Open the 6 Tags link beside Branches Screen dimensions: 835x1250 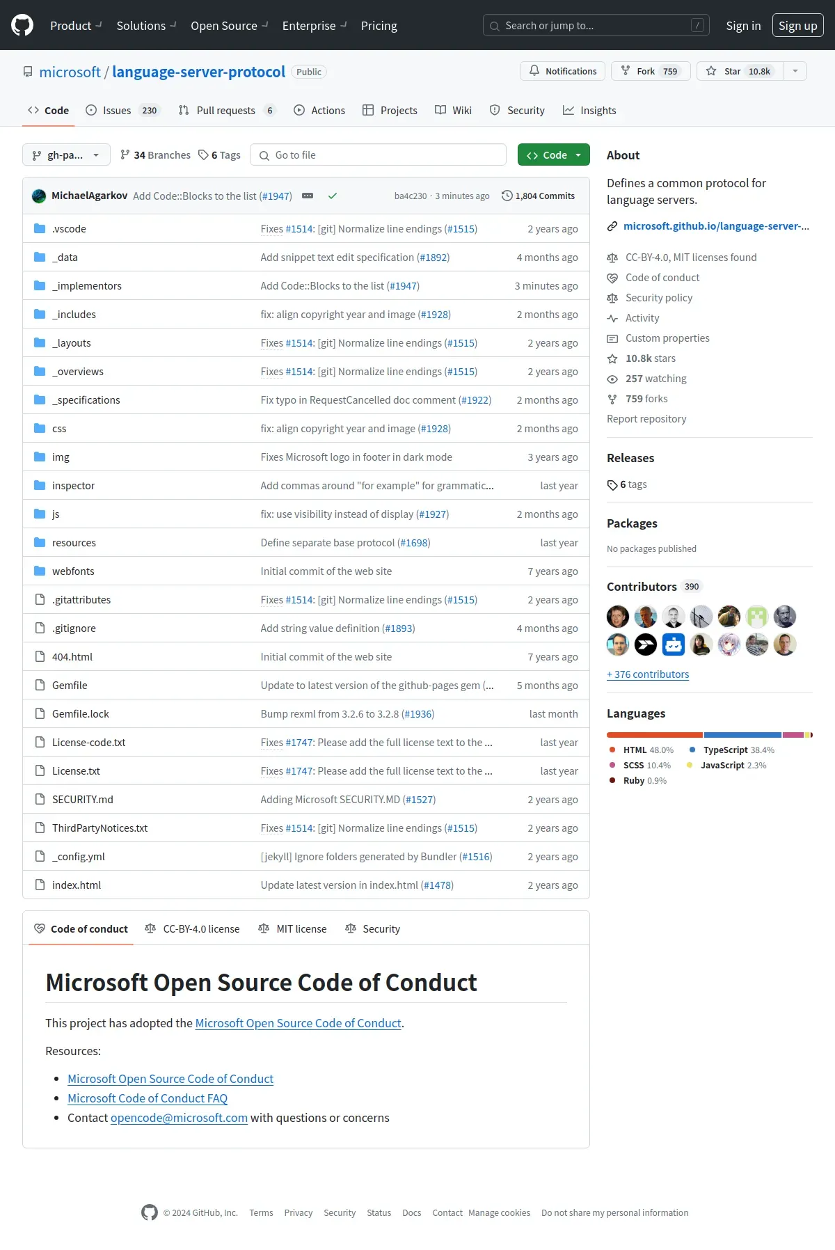(219, 155)
